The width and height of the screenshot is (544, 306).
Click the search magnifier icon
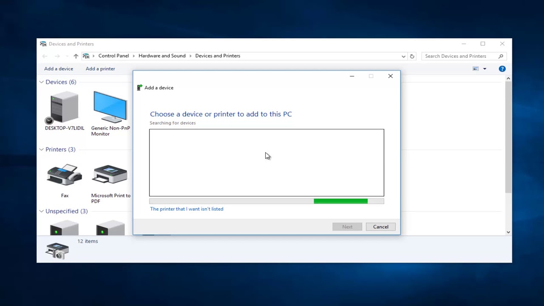pyautogui.click(x=500, y=56)
